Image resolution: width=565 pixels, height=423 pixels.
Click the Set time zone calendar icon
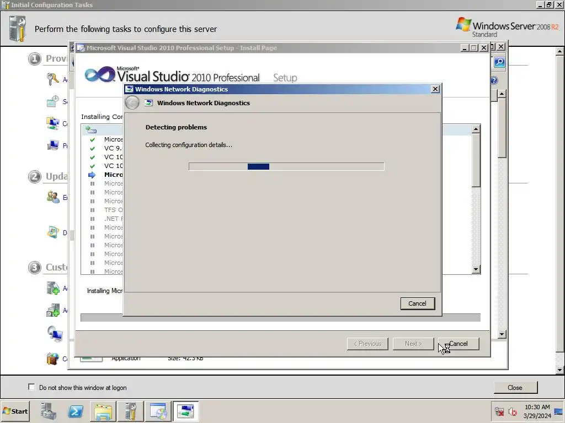point(52,101)
